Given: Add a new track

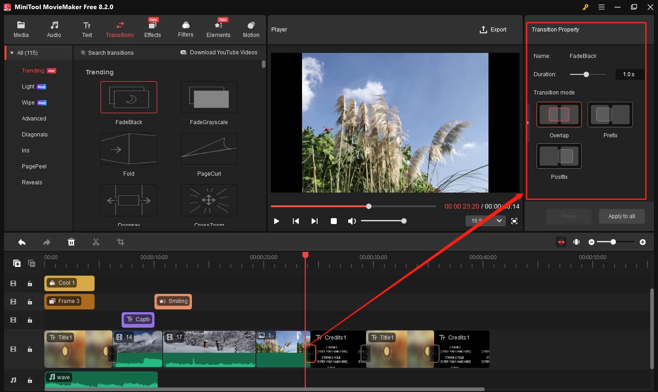Looking at the screenshot, I should coord(17,263).
